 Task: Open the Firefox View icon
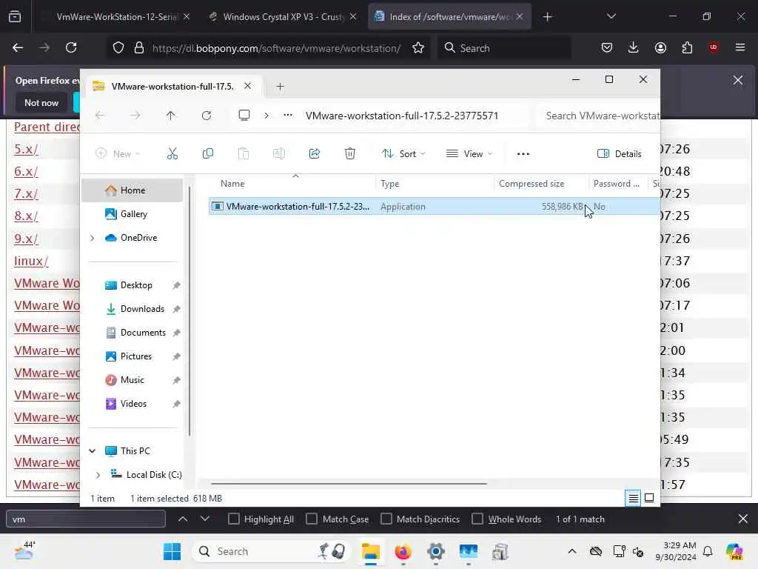tap(15, 17)
